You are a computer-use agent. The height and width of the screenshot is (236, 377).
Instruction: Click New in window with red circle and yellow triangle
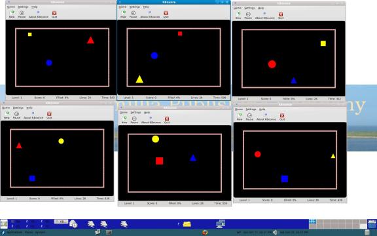[240, 117]
